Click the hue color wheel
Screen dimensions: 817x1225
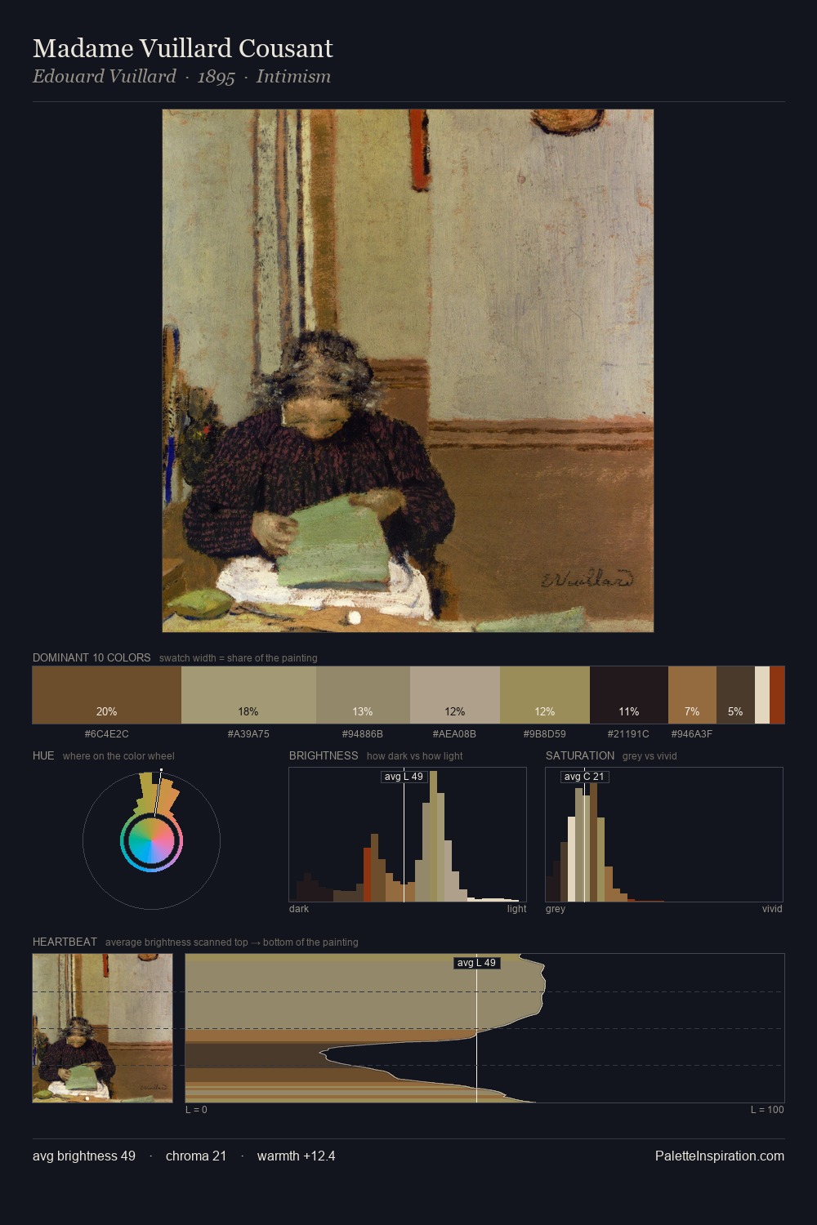pyautogui.click(x=151, y=840)
